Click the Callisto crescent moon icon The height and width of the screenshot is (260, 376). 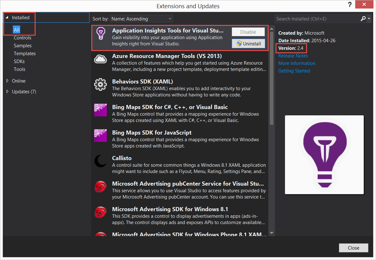[100, 161]
